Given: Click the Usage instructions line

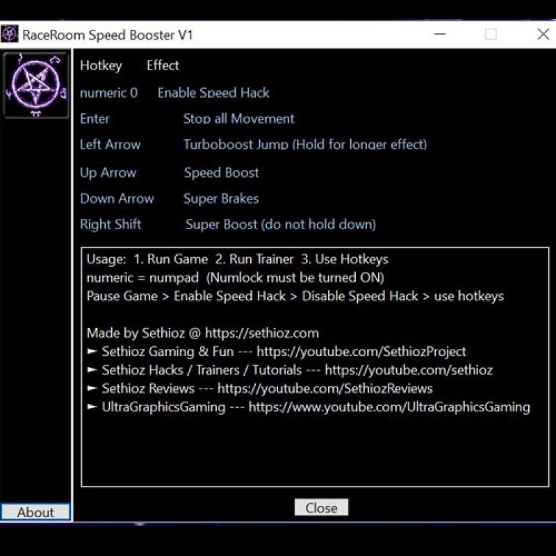Looking at the screenshot, I should [x=237, y=259].
